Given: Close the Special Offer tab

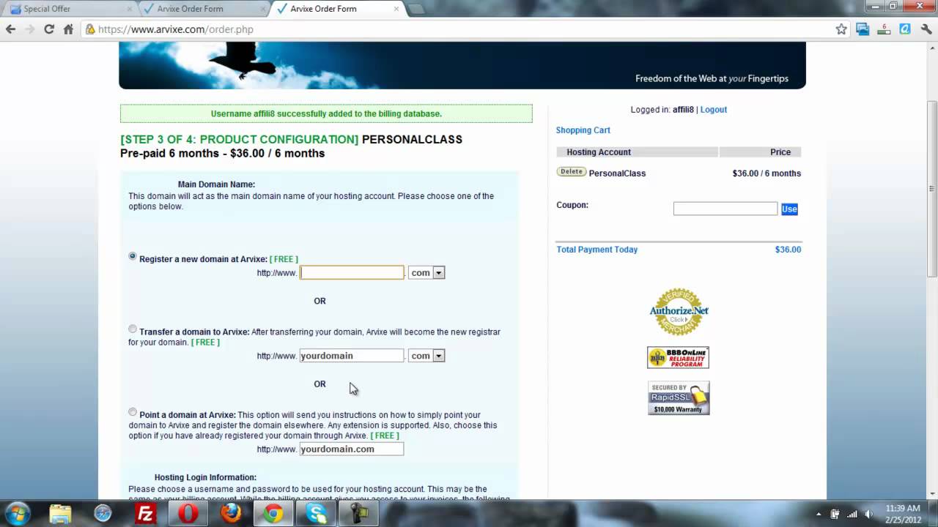Looking at the screenshot, I should click(x=130, y=9).
